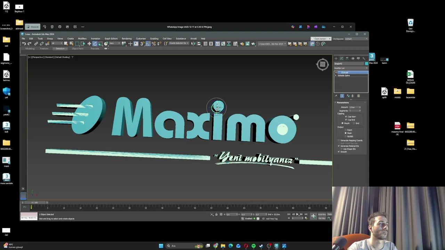The width and height of the screenshot is (445, 250).
Task: Click the Mirror tool icon
Action: click(193, 44)
